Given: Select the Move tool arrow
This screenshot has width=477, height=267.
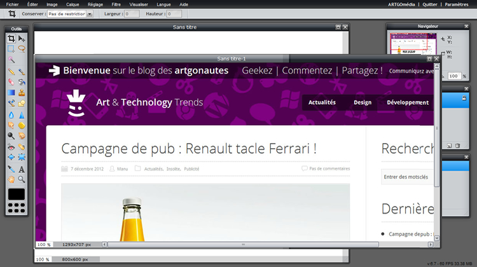Looking at the screenshot, I should 22,39.
